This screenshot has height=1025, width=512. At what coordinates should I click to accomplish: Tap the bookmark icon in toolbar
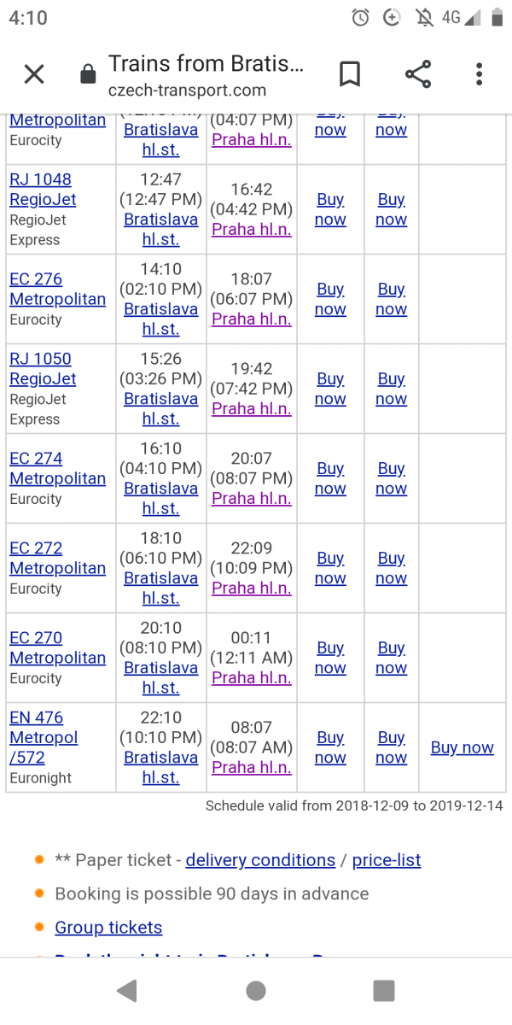pos(350,75)
